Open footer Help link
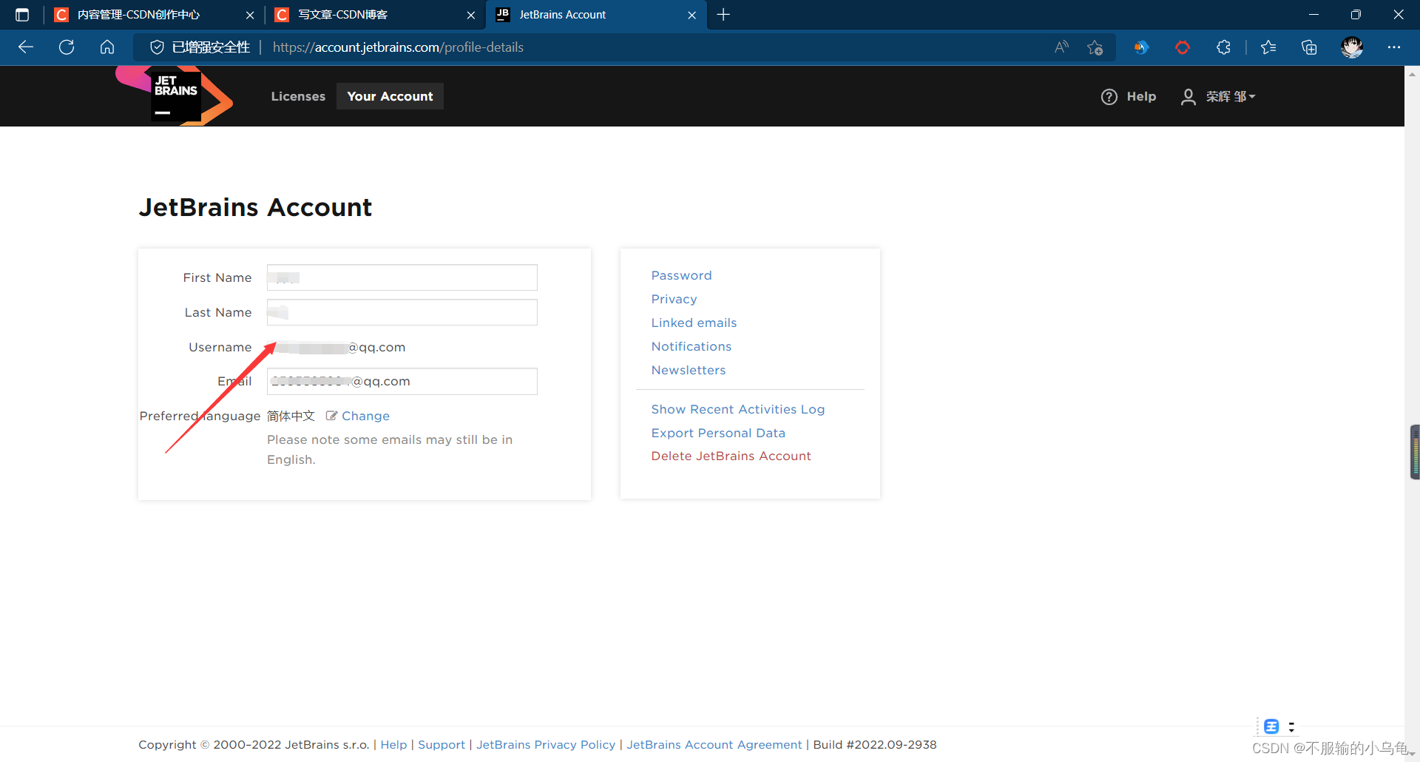 coord(393,744)
